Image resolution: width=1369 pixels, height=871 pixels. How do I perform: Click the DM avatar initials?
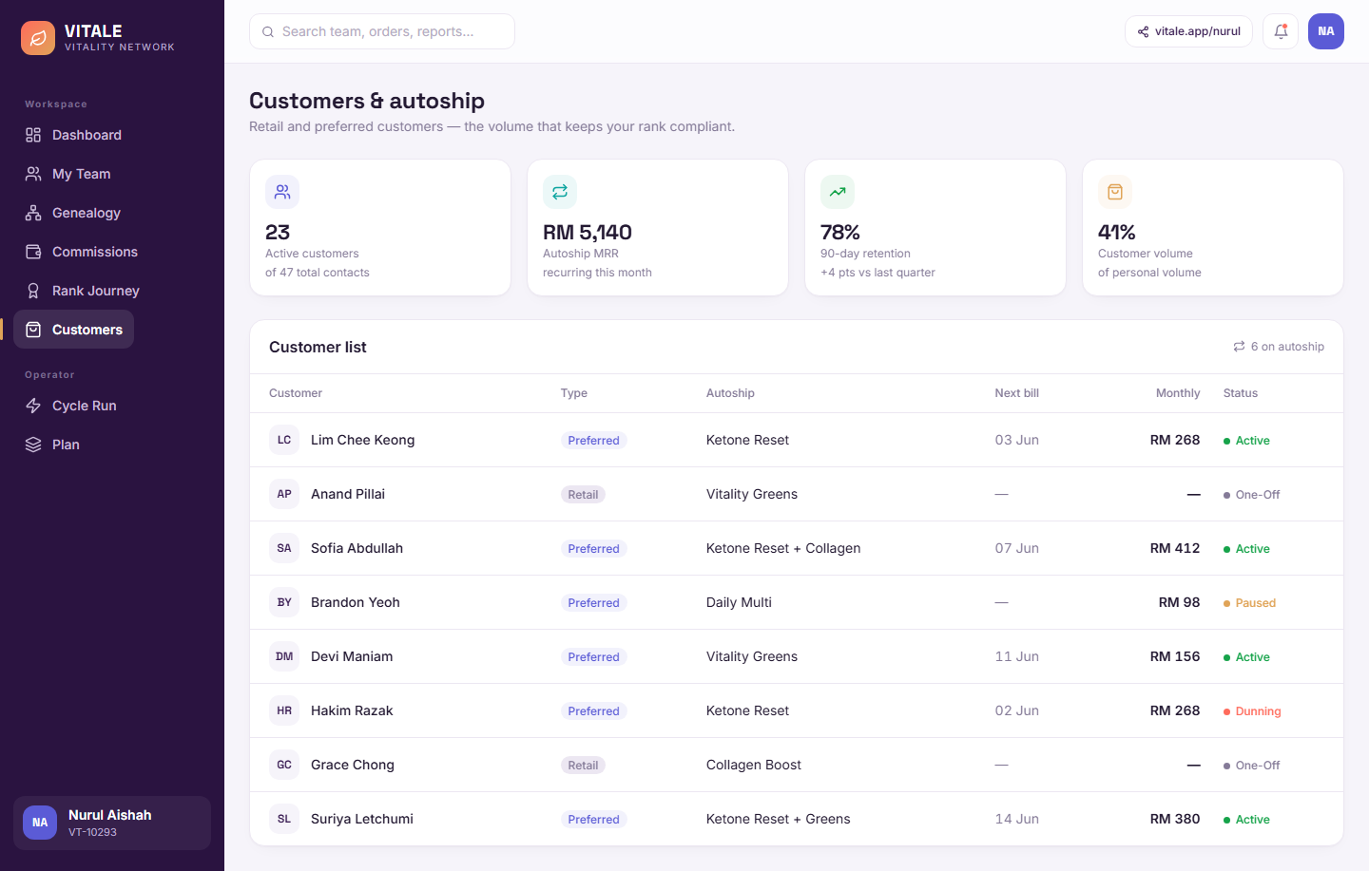284,656
